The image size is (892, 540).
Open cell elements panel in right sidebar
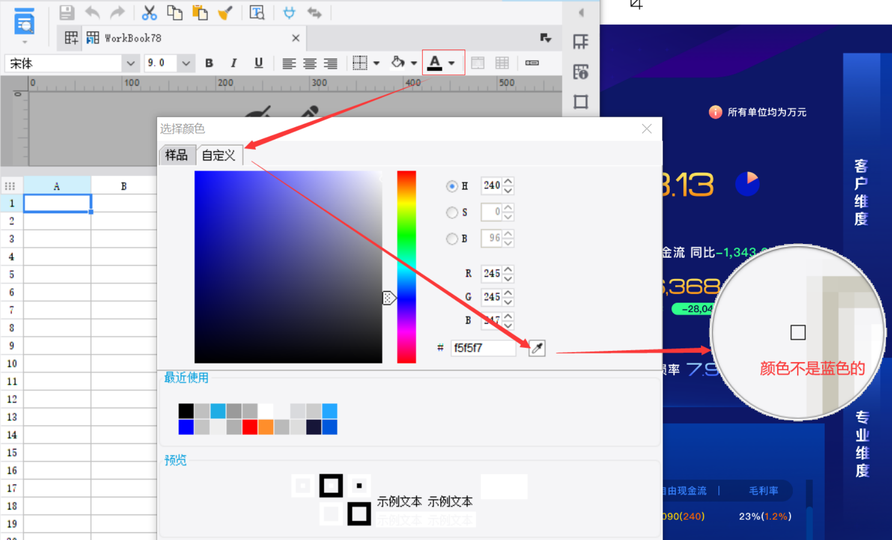tap(581, 41)
